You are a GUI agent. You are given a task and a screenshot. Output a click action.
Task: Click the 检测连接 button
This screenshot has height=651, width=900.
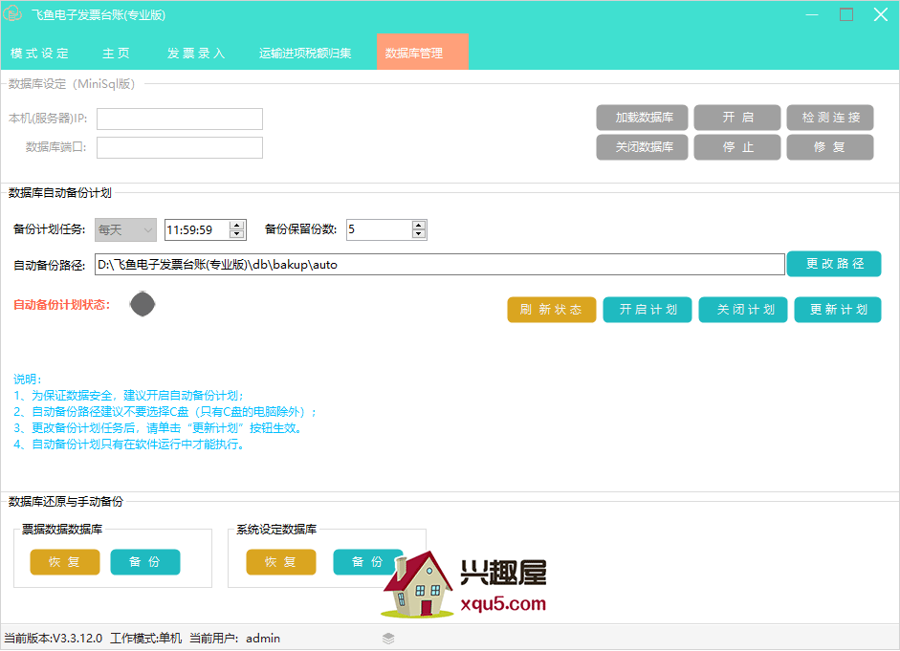coord(830,118)
